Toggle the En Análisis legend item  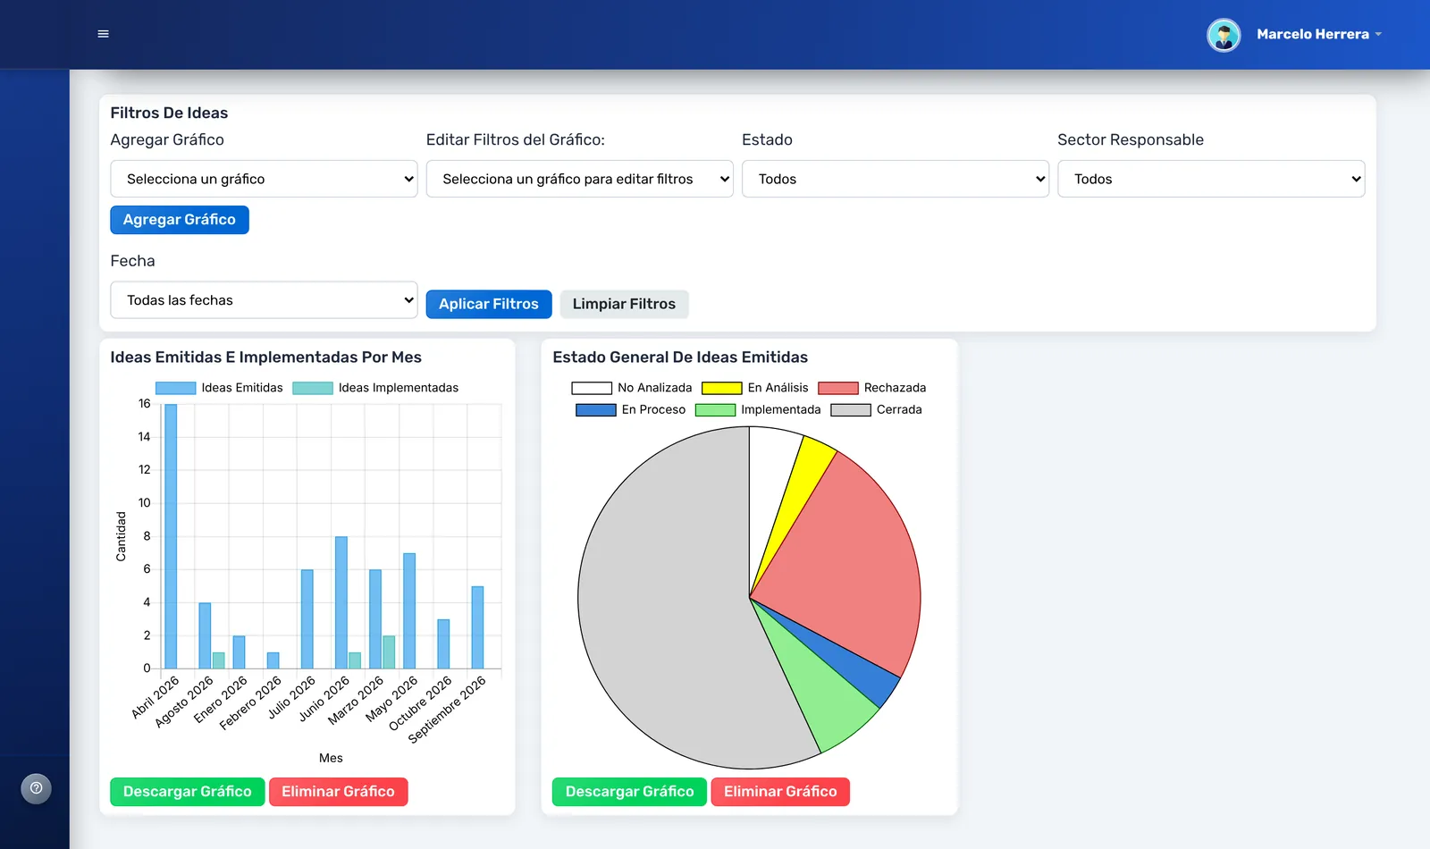pos(755,388)
